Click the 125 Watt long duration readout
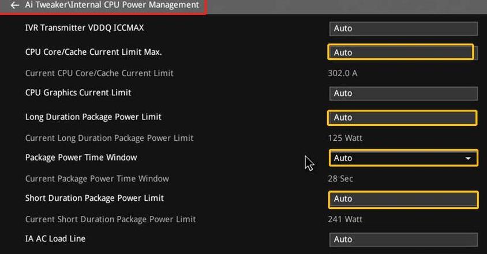The width and height of the screenshot is (487, 254). pos(345,138)
